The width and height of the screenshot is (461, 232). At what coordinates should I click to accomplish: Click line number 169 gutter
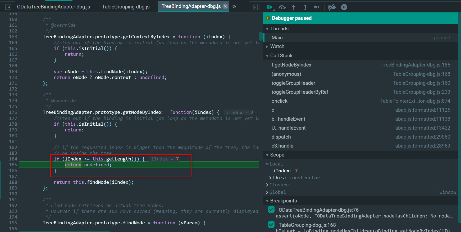click(13, 72)
